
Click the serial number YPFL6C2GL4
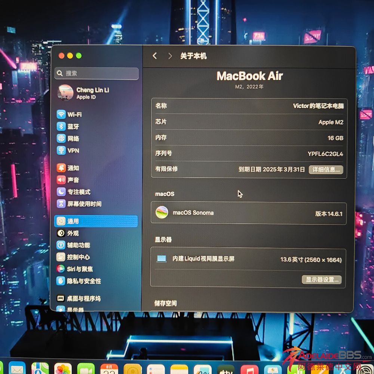[x=325, y=154]
